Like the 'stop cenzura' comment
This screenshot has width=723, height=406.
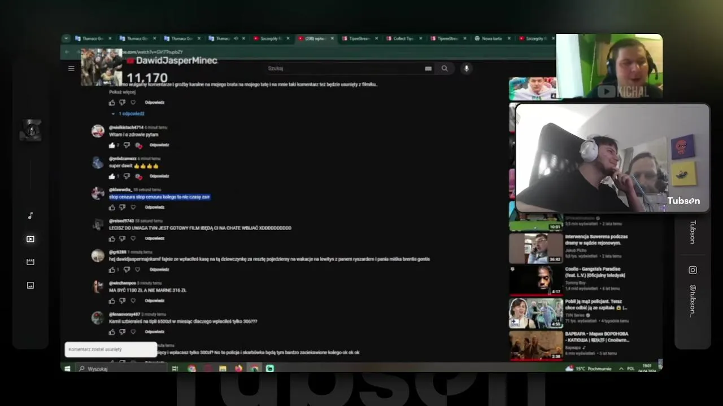(112, 207)
